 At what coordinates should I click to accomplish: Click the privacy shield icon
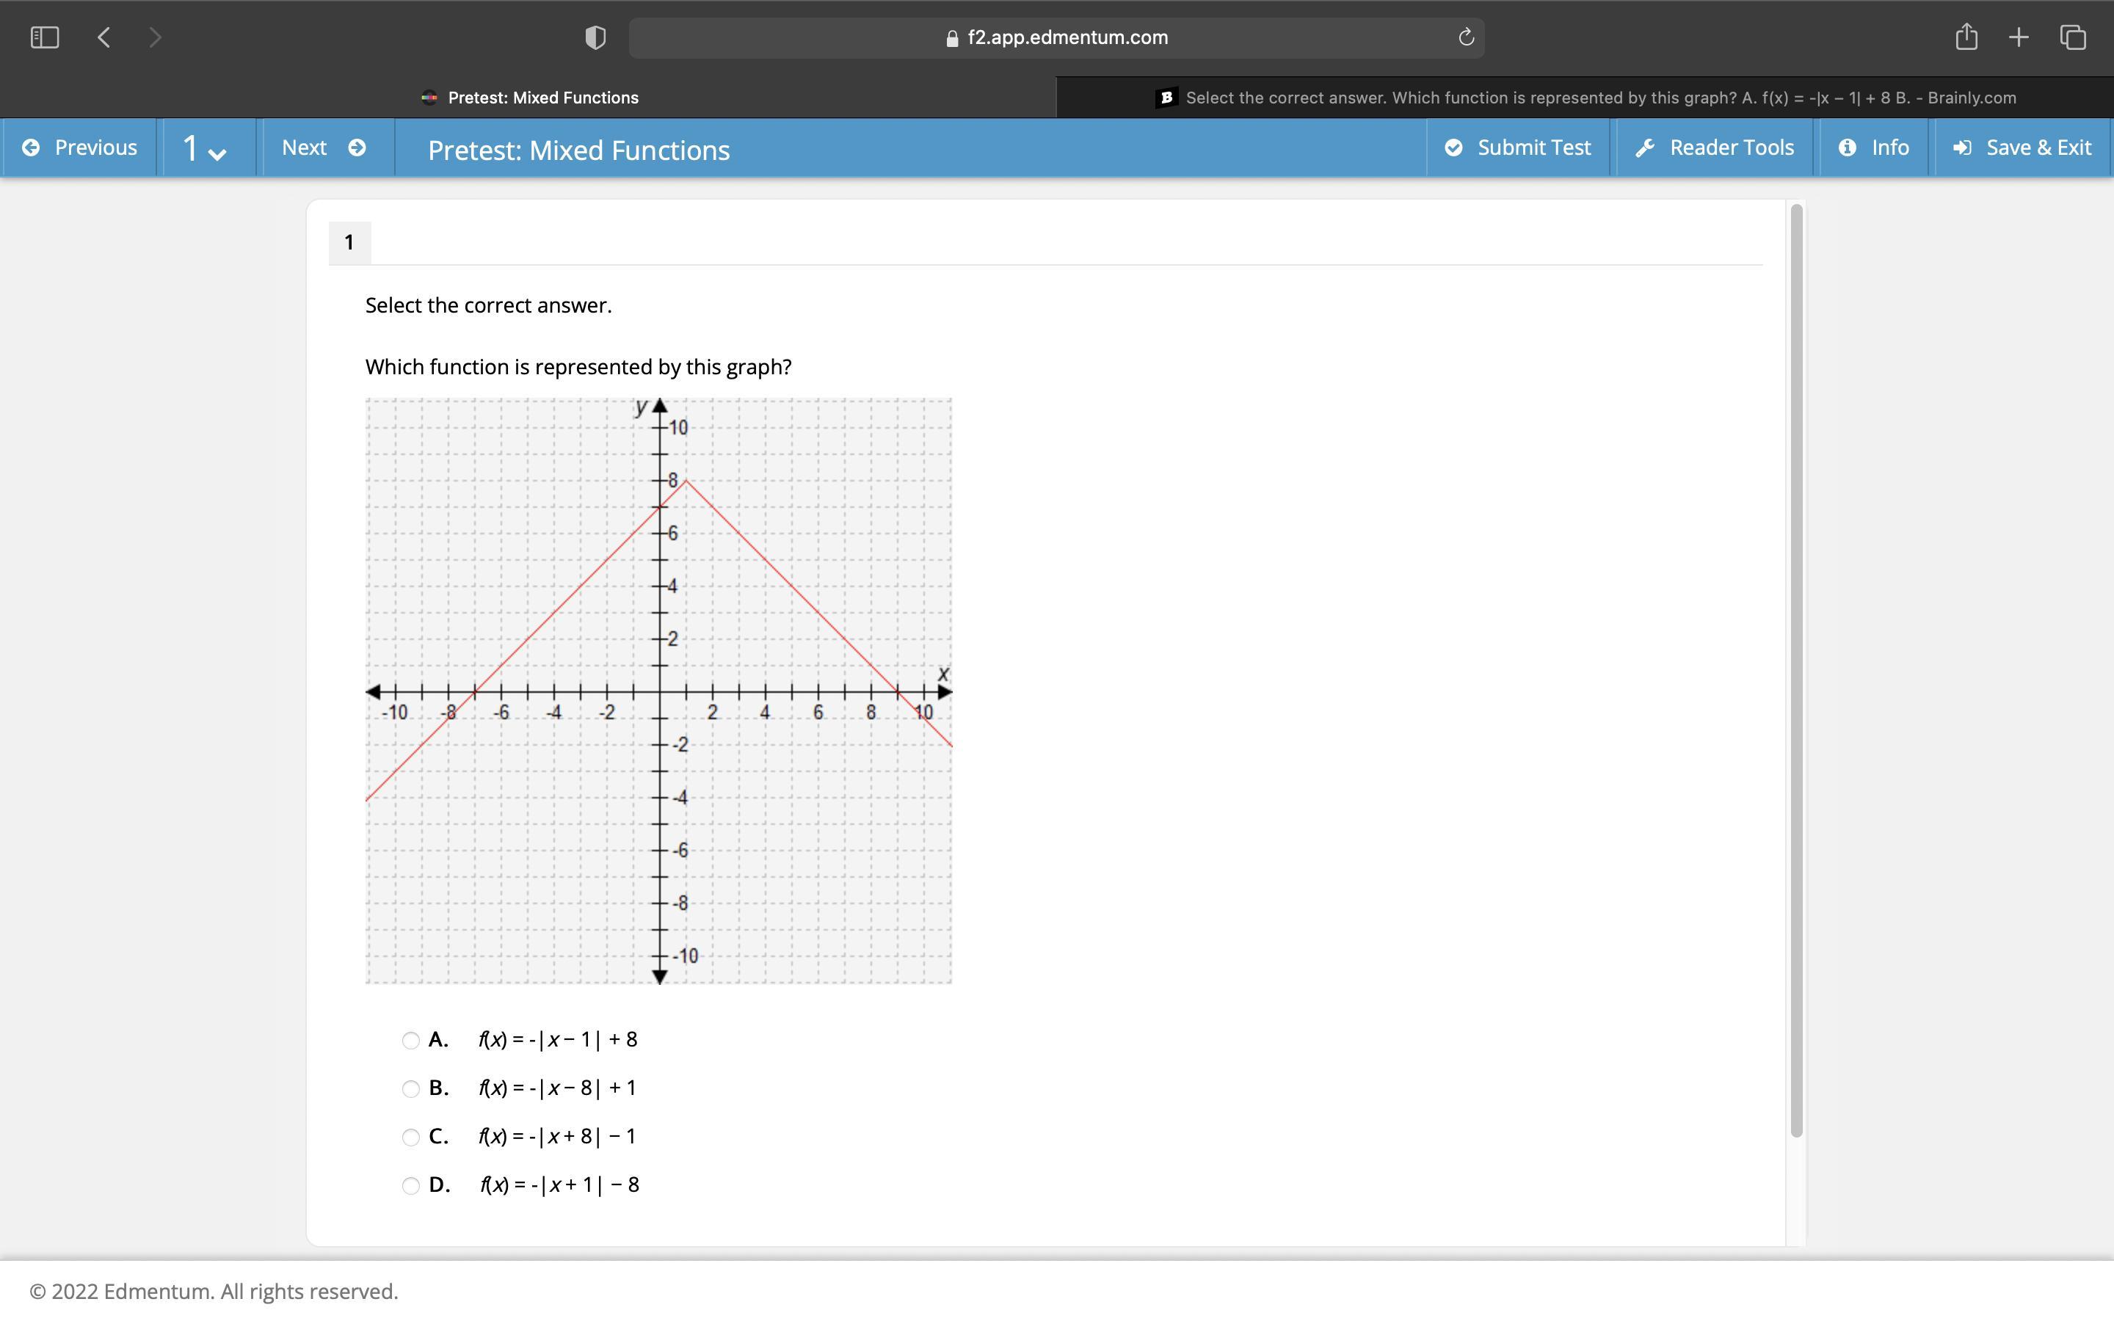click(x=595, y=37)
